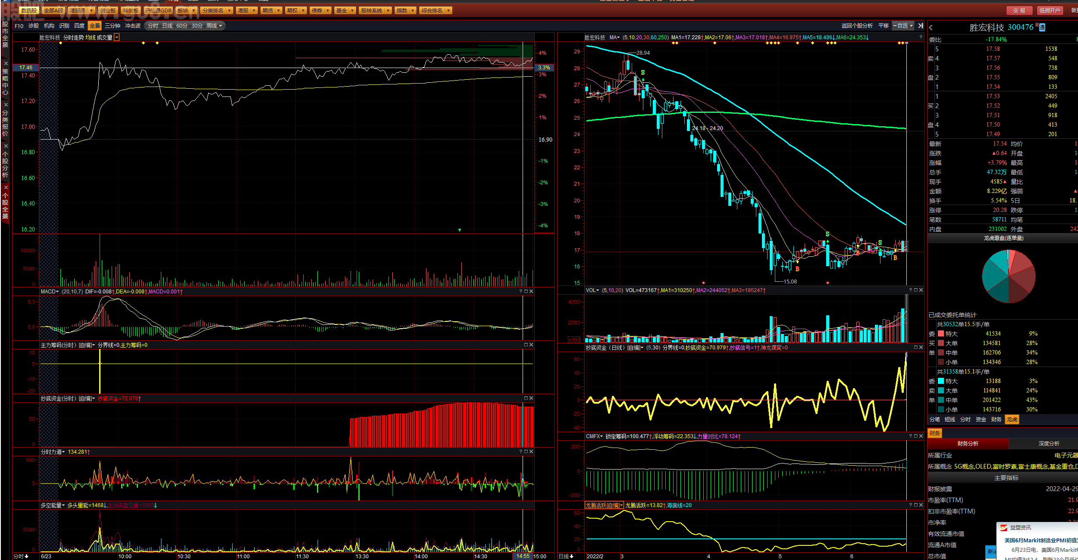
Task: Close the 个股全景 sidebar tab with its X
Action: pos(6,187)
